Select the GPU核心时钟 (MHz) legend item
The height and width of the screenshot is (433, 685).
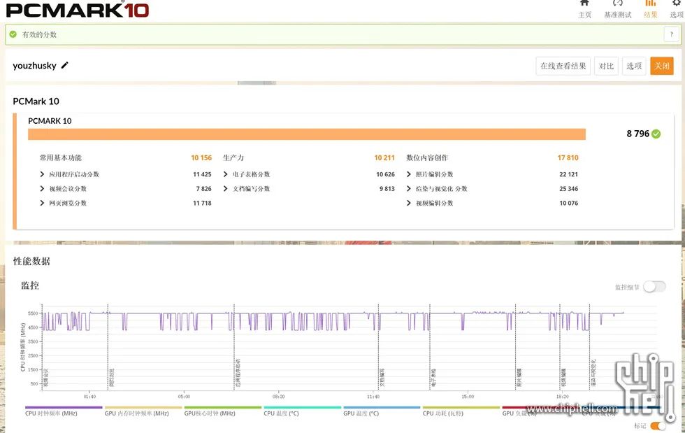point(223,411)
